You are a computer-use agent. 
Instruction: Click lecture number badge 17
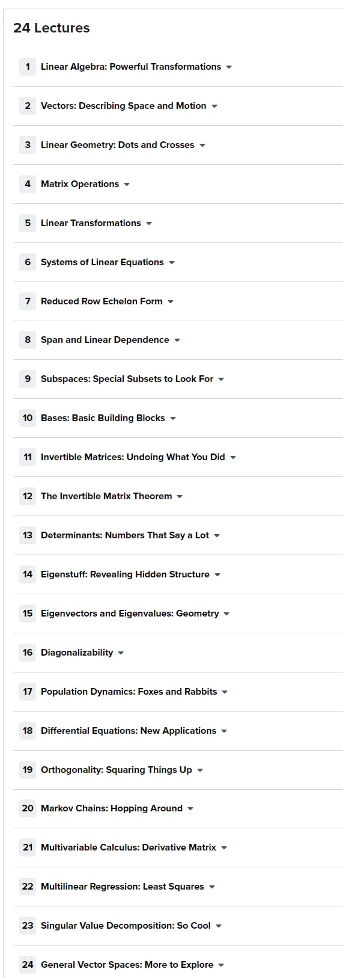pyautogui.click(x=28, y=692)
